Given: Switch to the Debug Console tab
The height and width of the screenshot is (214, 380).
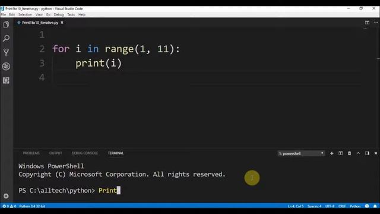Looking at the screenshot, I should point(85,153).
